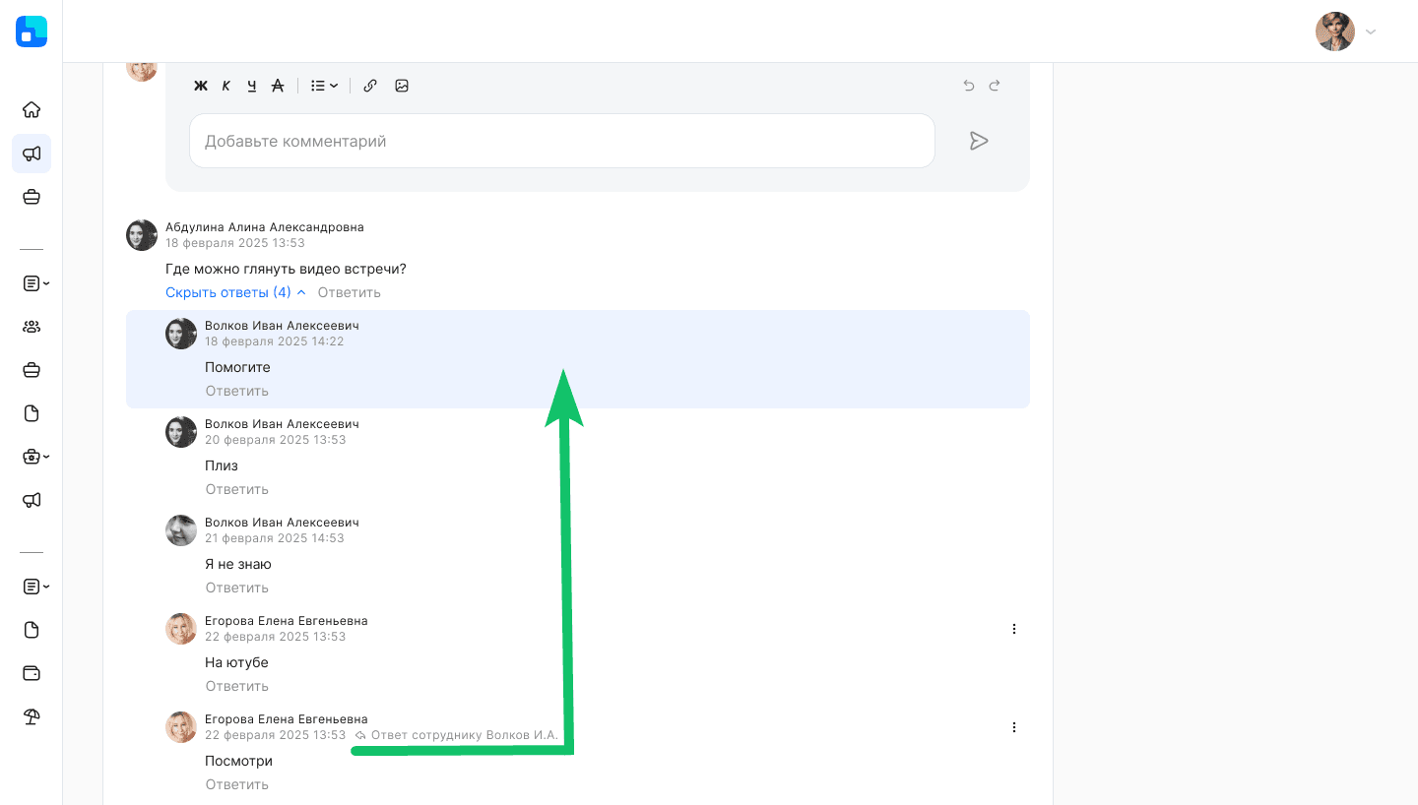Go to the Home page icon
The height and width of the screenshot is (805, 1418).
(32, 109)
